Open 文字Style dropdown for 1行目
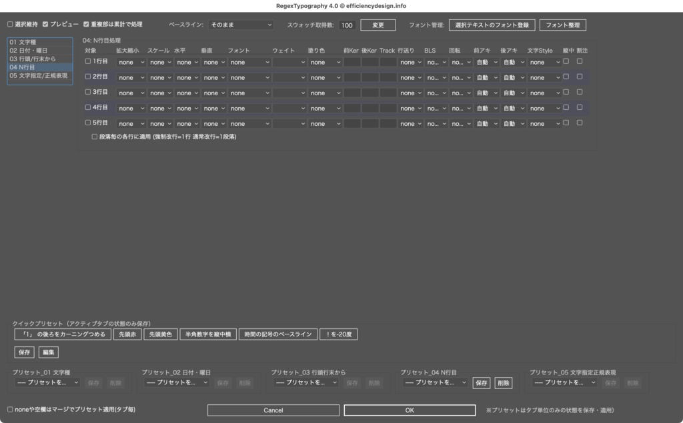Screen dimensions: 683x423 [544, 62]
